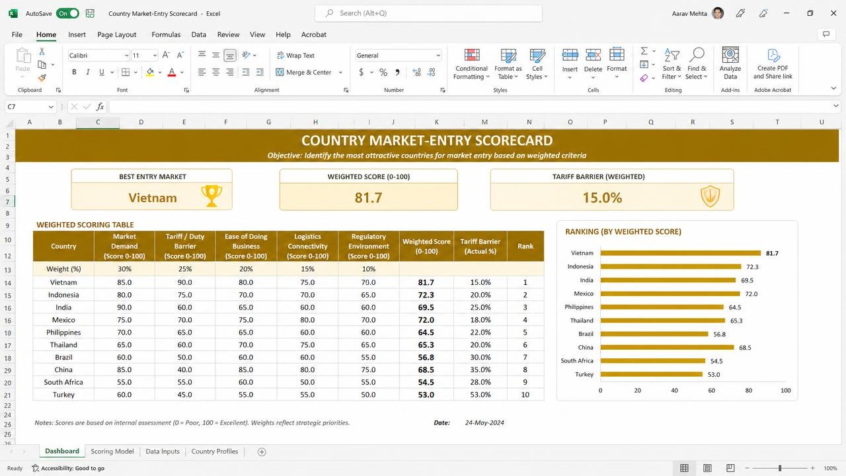The width and height of the screenshot is (846, 476).
Task: Select Normal view icon in status bar
Action: pyautogui.click(x=684, y=468)
